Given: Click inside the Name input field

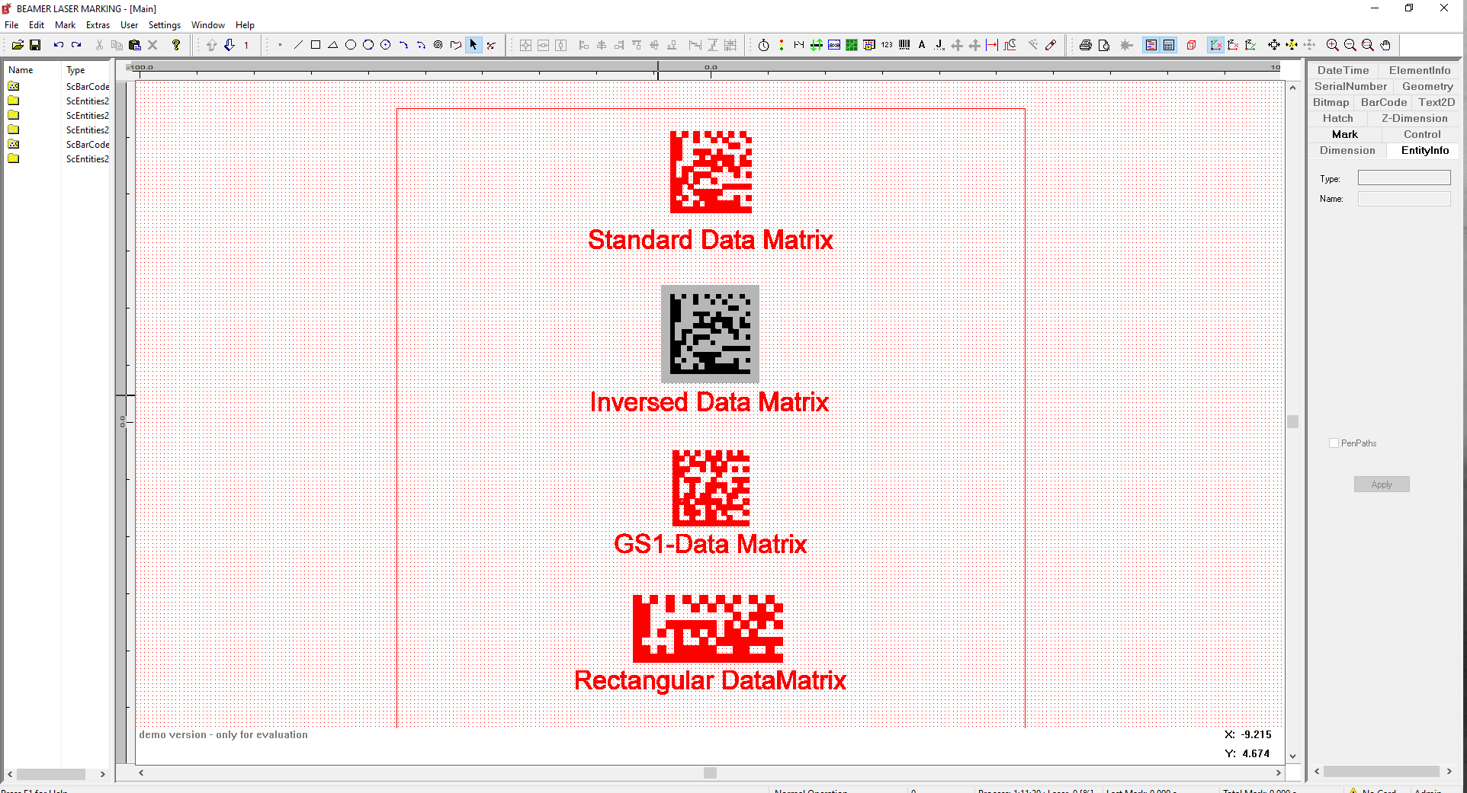Looking at the screenshot, I should coord(1404,199).
